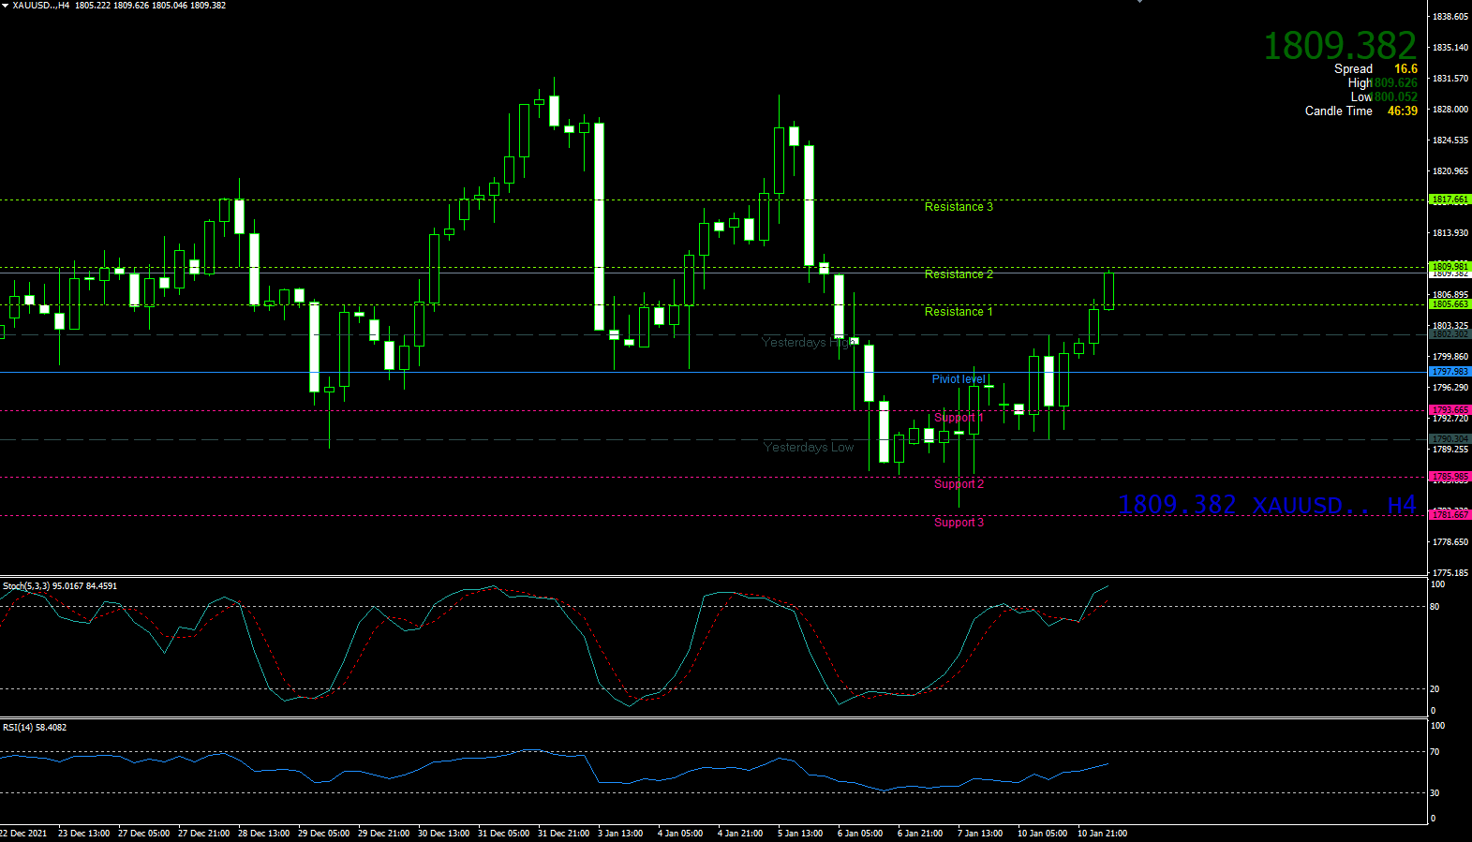Click the Spread value 16.6
The image size is (1472, 842).
[x=1405, y=69]
